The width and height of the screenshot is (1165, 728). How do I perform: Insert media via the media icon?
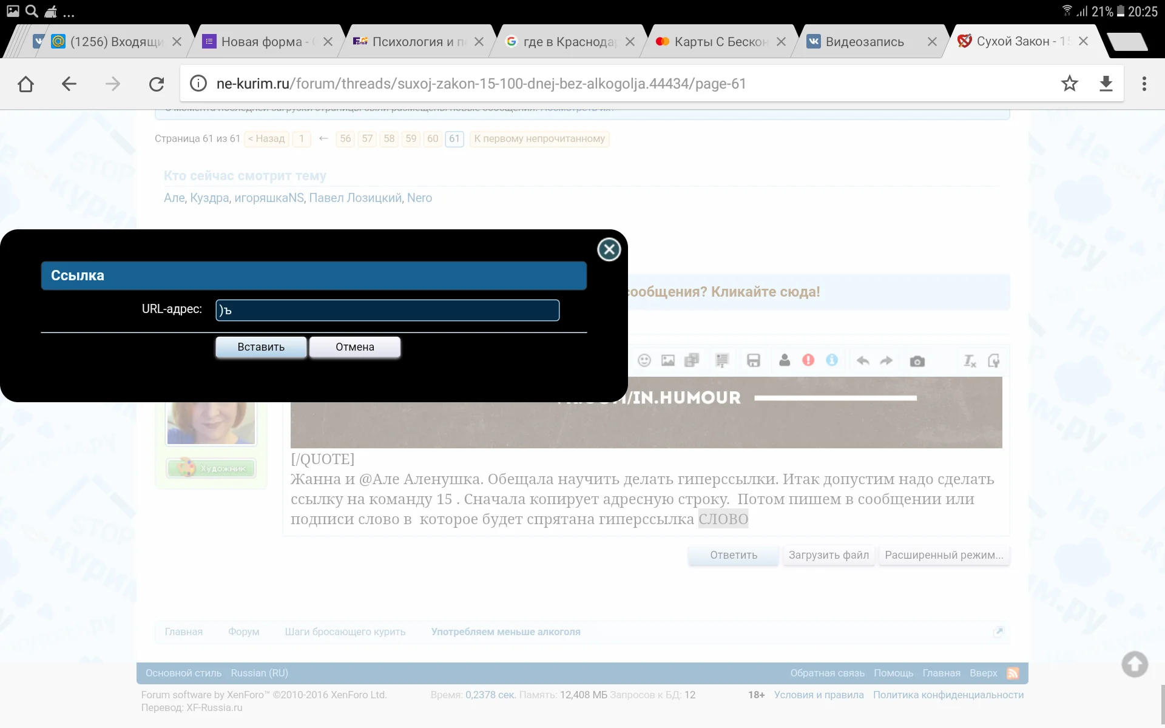coord(692,360)
